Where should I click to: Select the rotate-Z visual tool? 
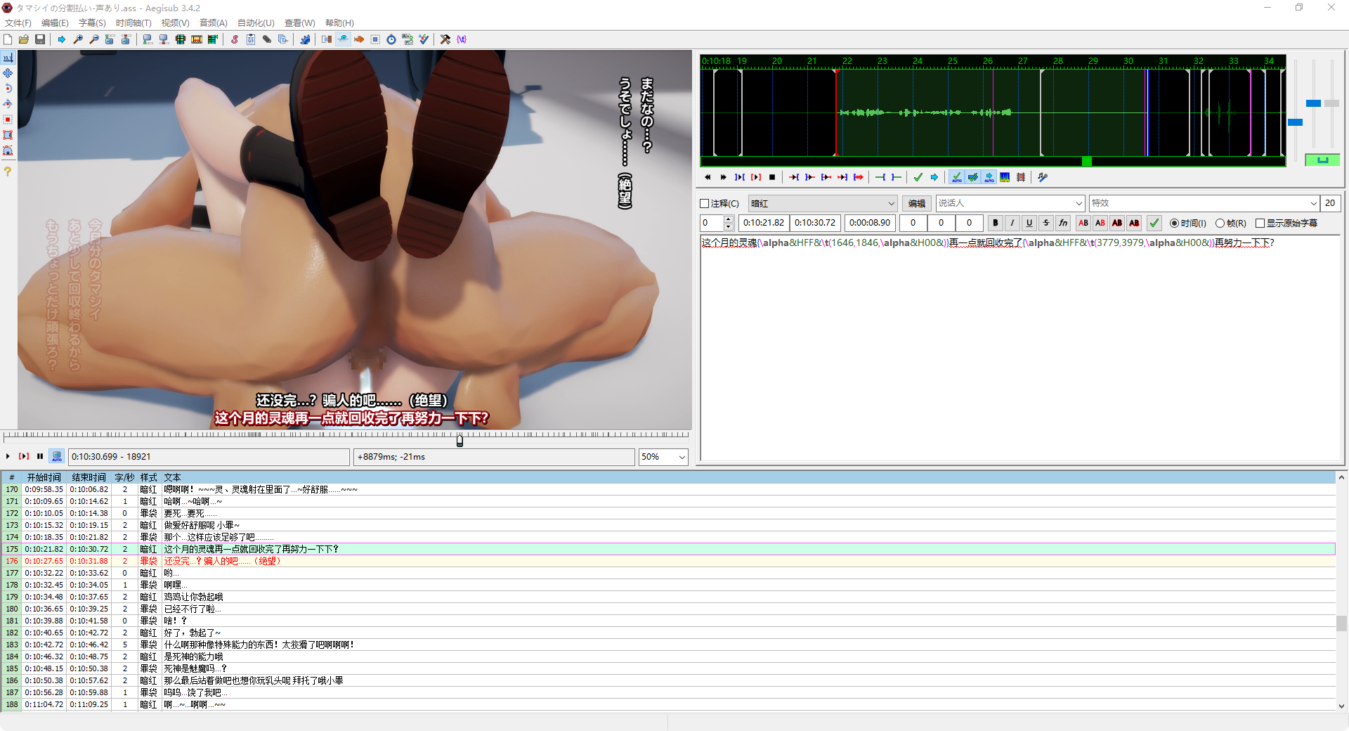coord(8,89)
